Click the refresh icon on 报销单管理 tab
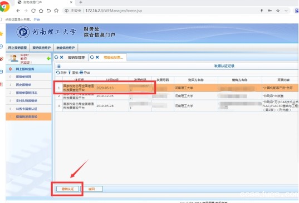This screenshot has width=299, height=203. (56, 57)
